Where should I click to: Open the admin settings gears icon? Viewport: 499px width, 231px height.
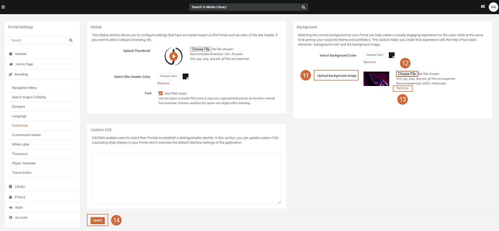483,7
